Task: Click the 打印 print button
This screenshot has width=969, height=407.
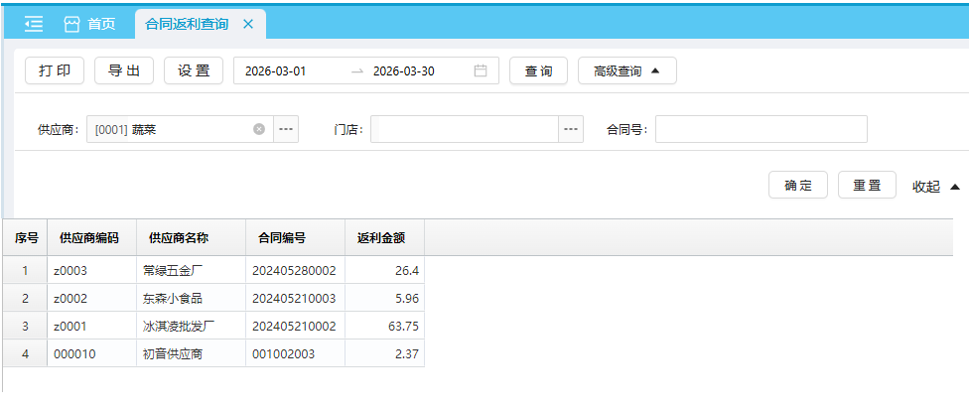Action: [55, 70]
